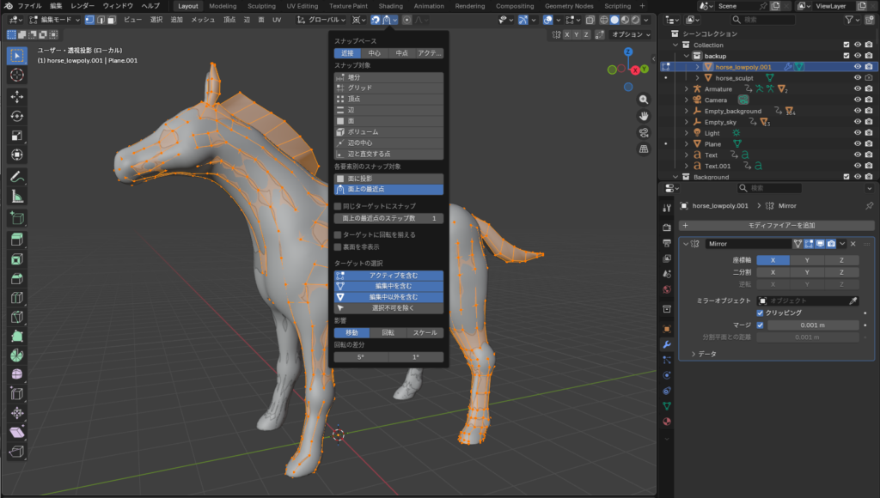This screenshot has height=498, width=880.
Task: Hide the Camera object via its eye icon
Action: pyautogui.click(x=857, y=100)
